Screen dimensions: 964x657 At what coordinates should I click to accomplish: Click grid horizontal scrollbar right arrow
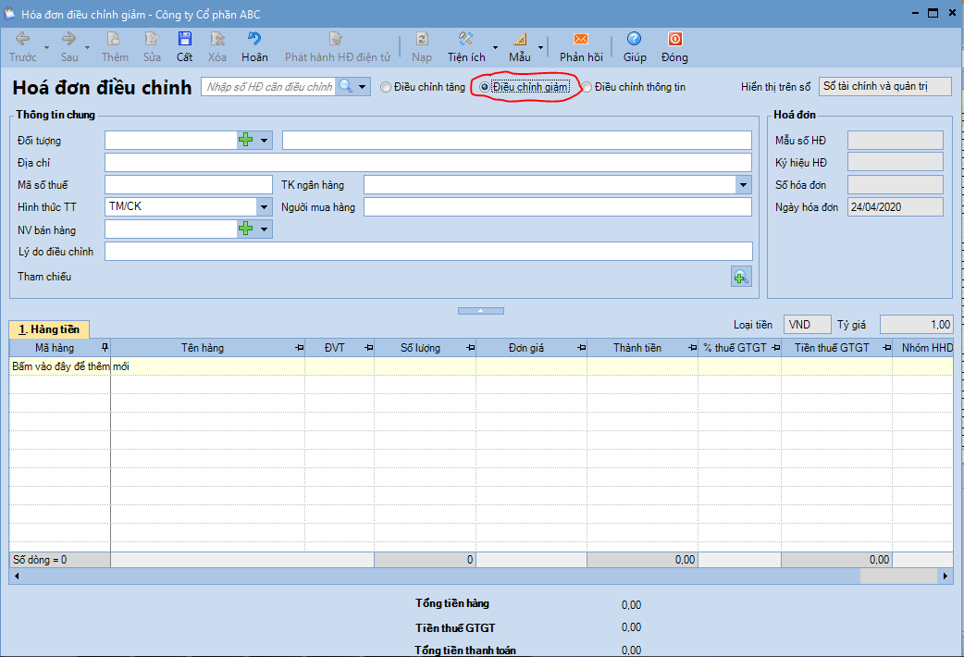[945, 576]
